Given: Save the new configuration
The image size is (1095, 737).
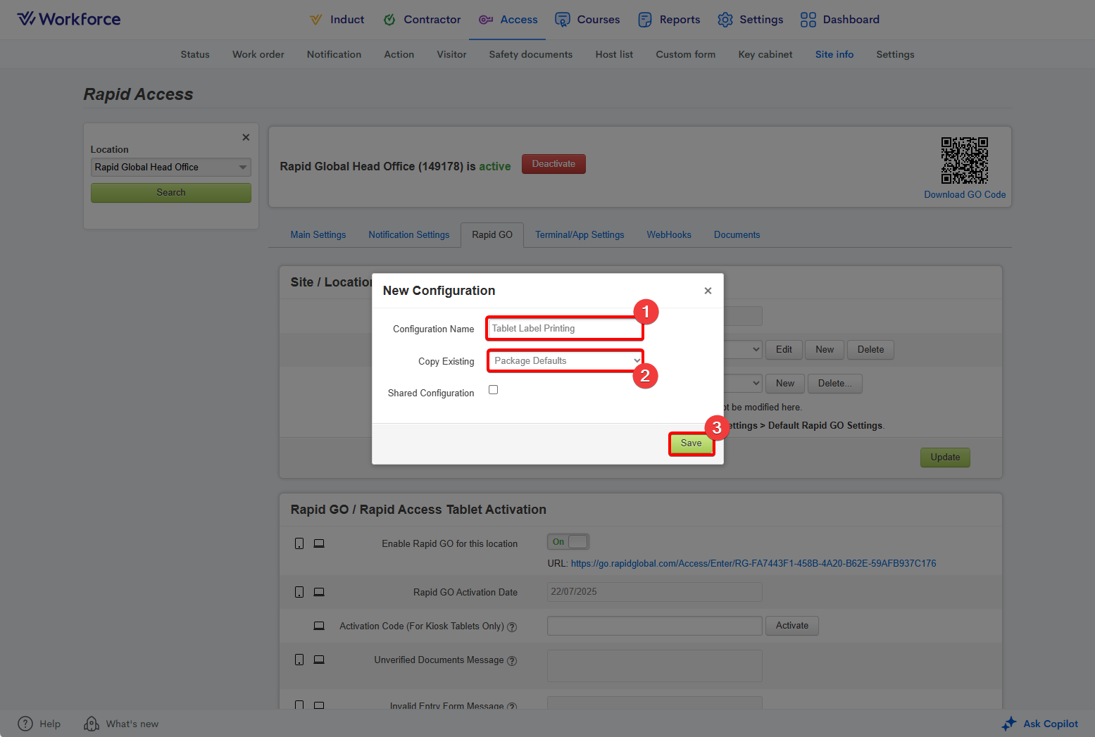Looking at the screenshot, I should [692, 443].
